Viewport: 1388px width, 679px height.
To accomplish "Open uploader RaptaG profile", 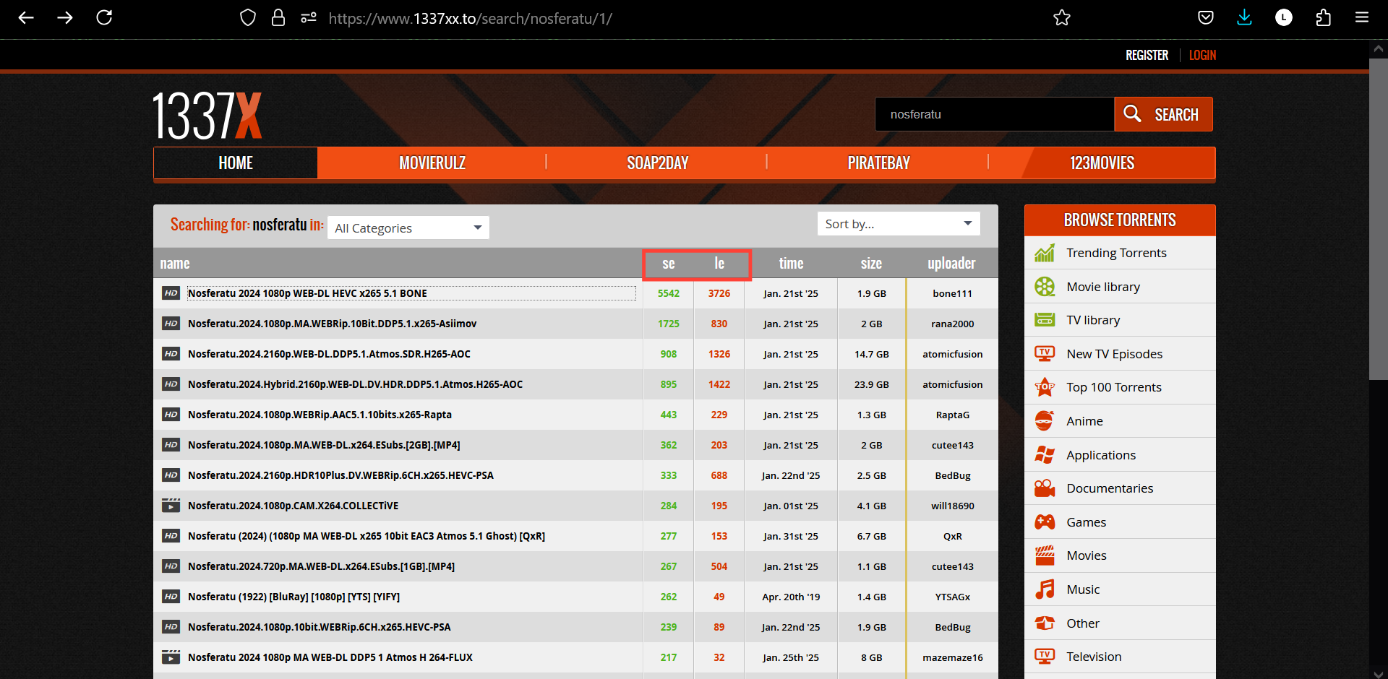I will pos(952,415).
